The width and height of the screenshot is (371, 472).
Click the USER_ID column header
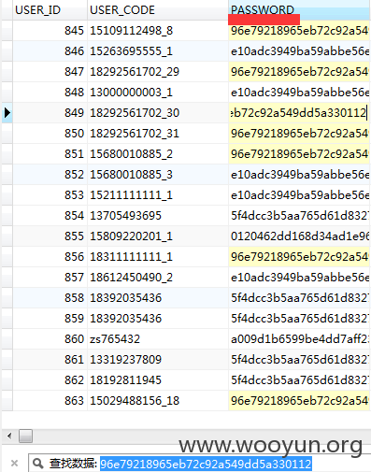coord(50,10)
